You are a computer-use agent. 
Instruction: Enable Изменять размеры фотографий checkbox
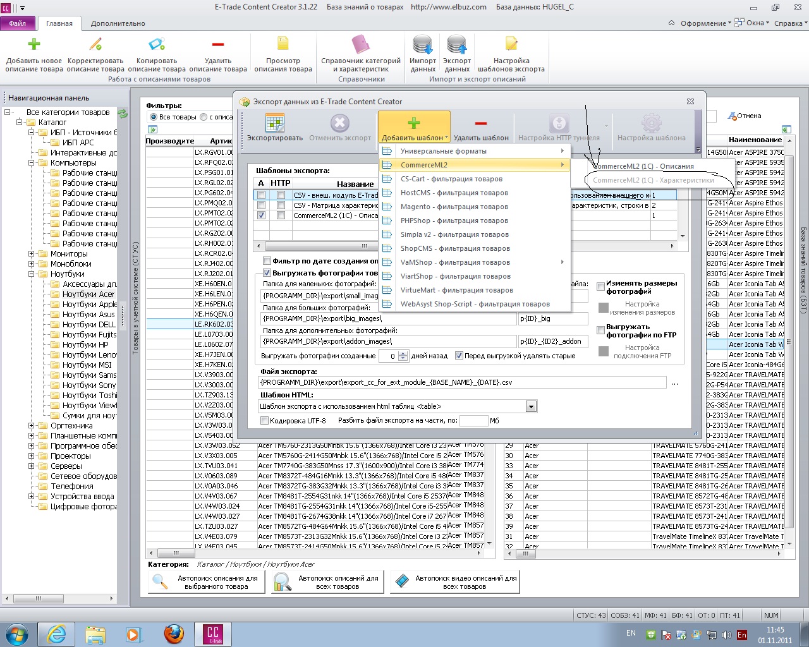coord(601,287)
